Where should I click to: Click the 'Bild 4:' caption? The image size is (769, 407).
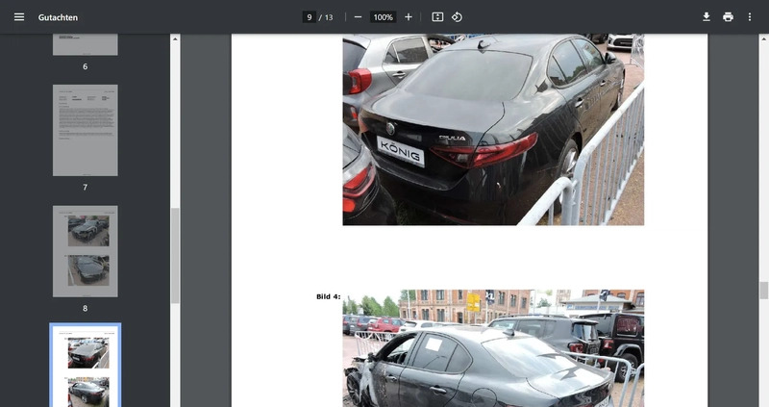(x=328, y=296)
